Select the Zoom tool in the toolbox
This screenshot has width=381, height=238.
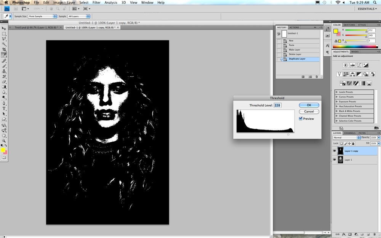[x=4, y=141]
